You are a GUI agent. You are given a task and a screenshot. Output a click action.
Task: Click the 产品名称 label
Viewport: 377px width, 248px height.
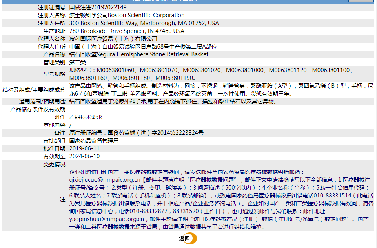tap(54, 54)
